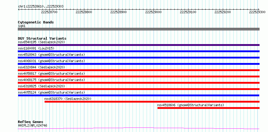Select the red nsv6318825 variant bar
Viewport: 268px width, 132px height.
[x=139, y=89]
